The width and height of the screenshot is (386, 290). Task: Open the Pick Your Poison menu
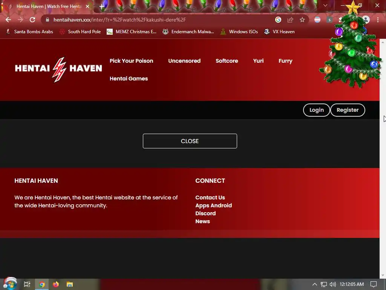click(132, 61)
